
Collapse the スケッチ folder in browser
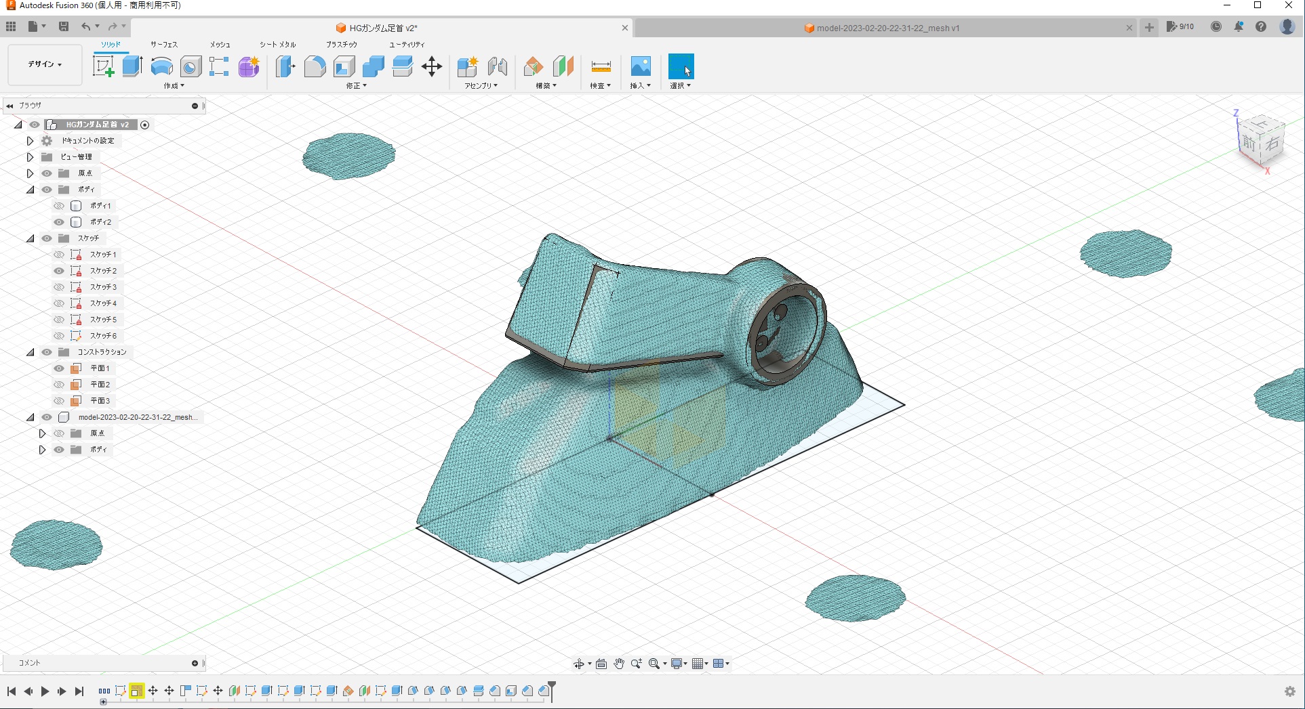pyautogui.click(x=31, y=238)
